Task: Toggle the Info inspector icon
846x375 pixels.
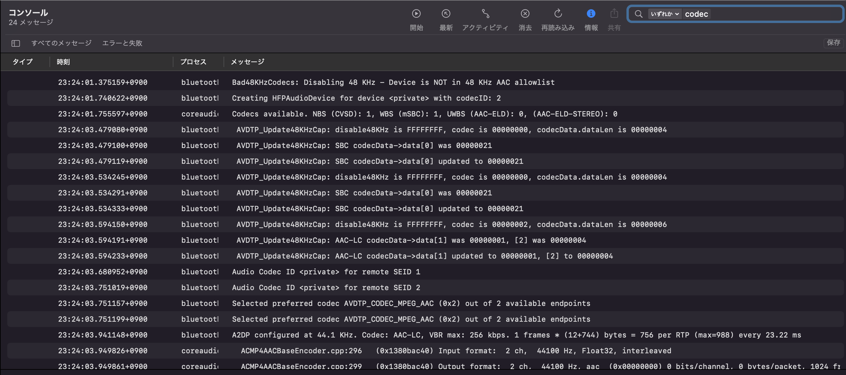Action: coord(591,14)
